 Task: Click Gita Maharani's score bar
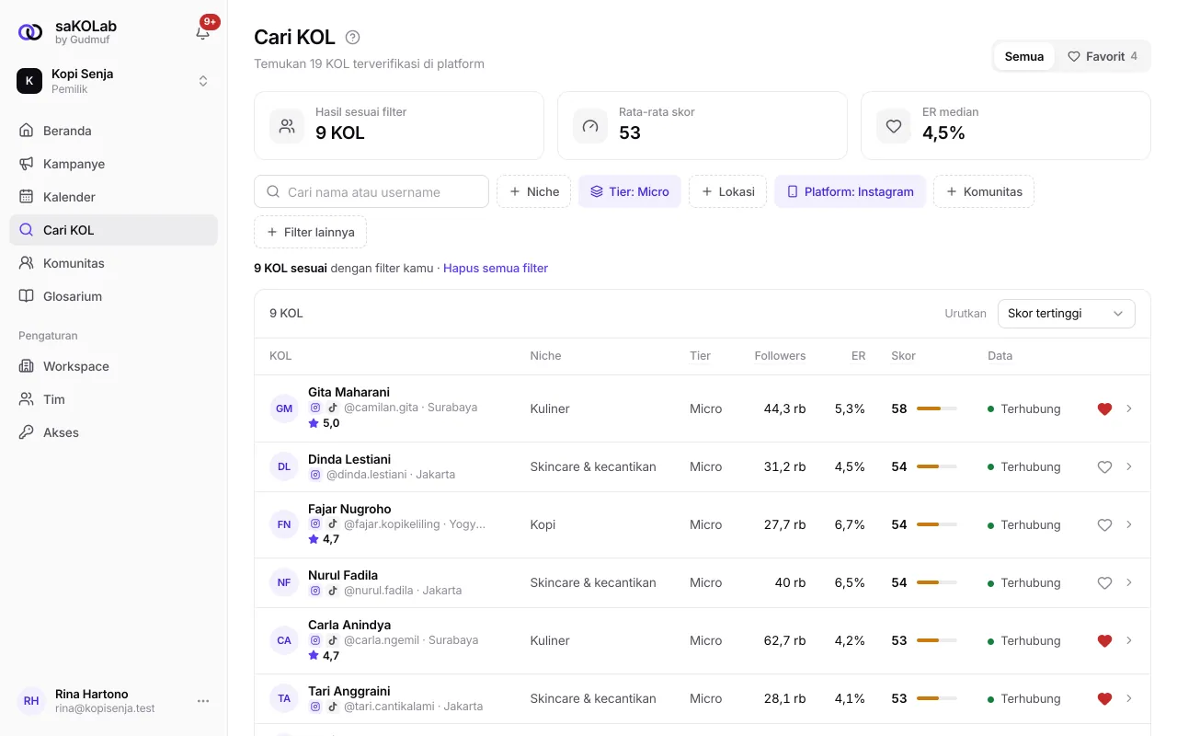937,408
